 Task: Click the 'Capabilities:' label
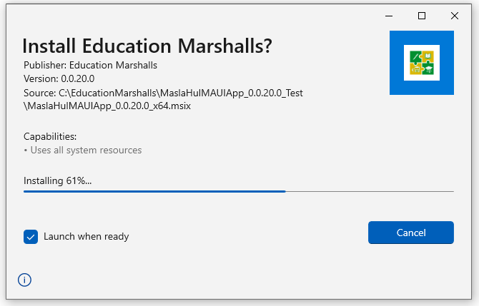point(50,136)
